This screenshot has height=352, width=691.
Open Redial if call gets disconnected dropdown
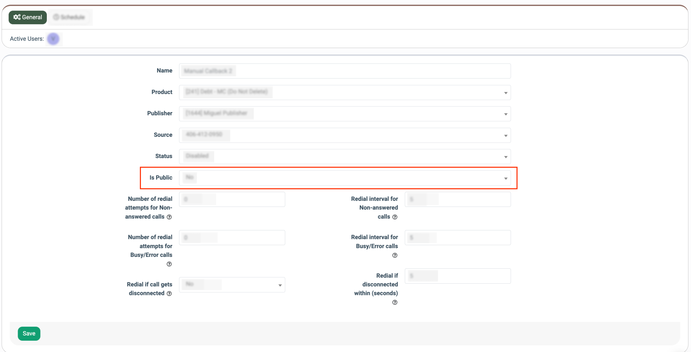pyautogui.click(x=232, y=285)
